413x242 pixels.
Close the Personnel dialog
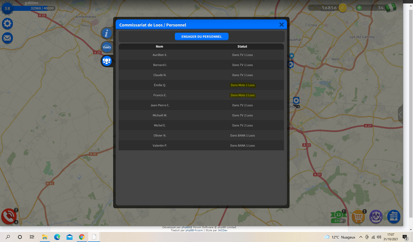281,25
